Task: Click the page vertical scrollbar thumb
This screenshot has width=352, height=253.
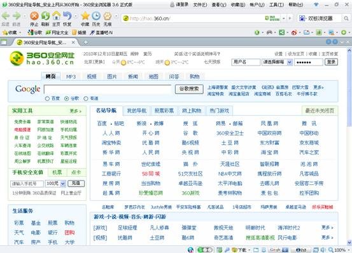Action: (x=349, y=90)
